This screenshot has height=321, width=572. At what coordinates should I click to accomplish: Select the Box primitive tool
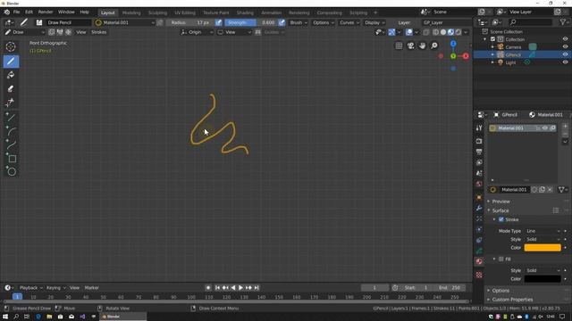tap(11, 159)
